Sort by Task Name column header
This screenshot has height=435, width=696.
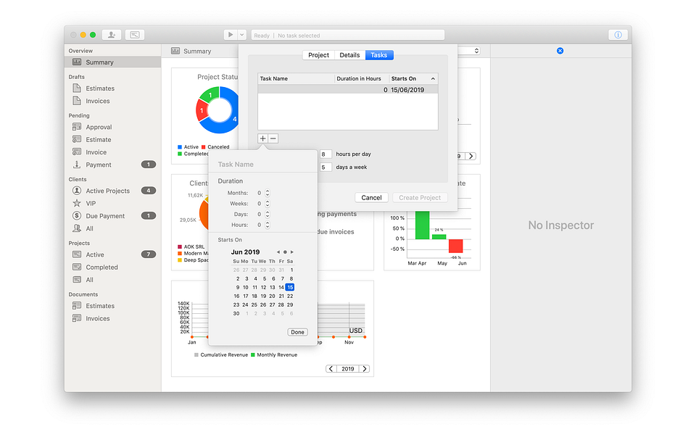pyautogui.click(x=296, y=78)
